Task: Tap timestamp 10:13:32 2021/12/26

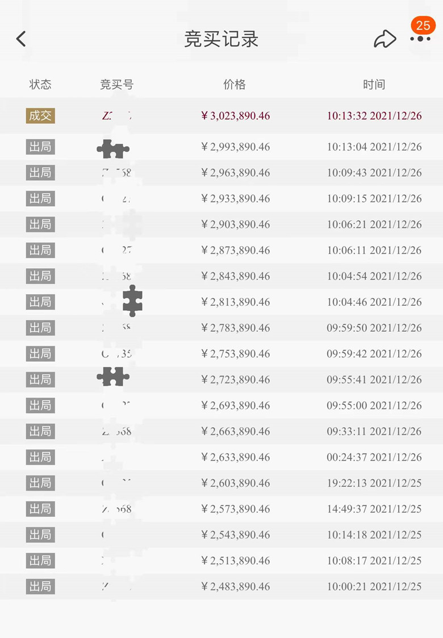Action: click(374, 116)
